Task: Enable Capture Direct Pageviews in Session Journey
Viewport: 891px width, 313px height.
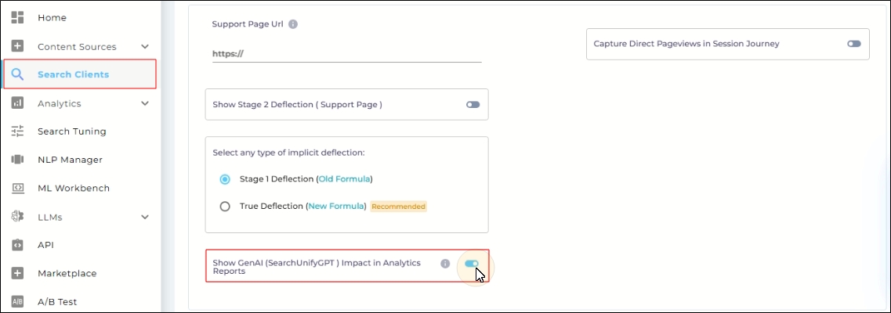Action: [x=853, y=44]
